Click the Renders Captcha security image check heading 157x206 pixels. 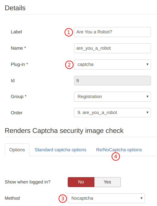(x=64, y=131)
